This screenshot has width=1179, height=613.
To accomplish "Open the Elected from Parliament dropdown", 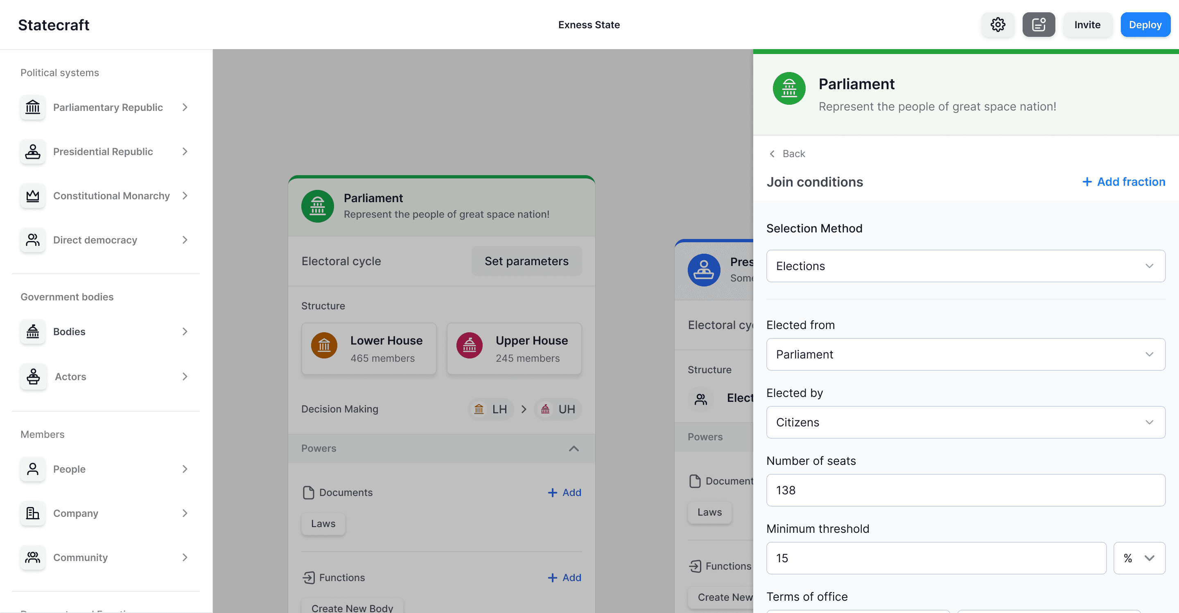I will [x=965, y=354].
